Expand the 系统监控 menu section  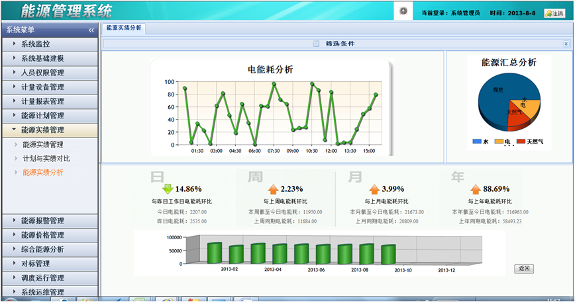point(50,44)
